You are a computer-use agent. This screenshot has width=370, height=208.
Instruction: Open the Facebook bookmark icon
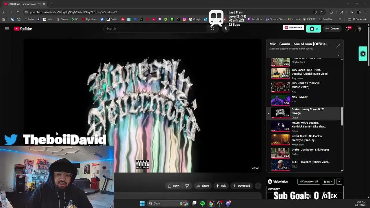point(102,19)
